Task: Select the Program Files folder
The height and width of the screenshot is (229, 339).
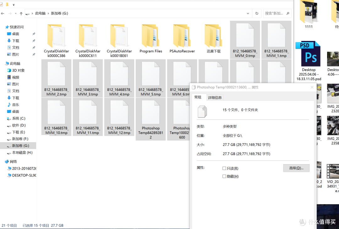Action: (x=151, y=39)
